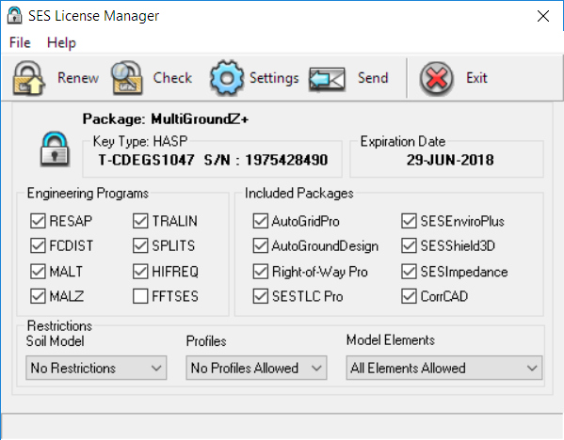
Task: Toggle the MALT checkbox
Action: 38,272
